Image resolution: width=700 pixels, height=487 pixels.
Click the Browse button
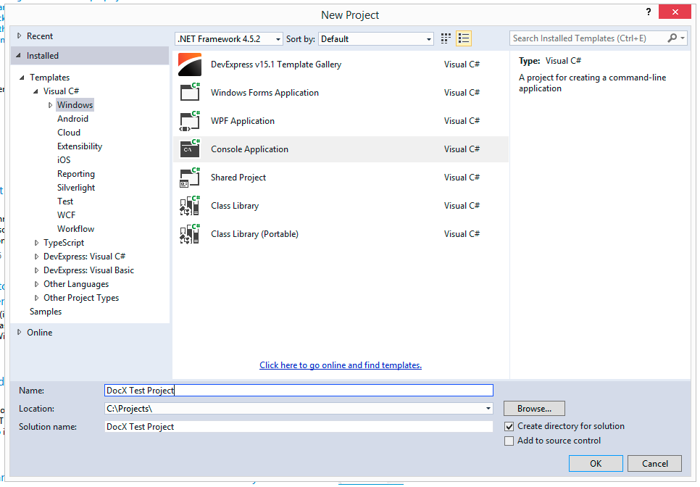pos(534,408)
